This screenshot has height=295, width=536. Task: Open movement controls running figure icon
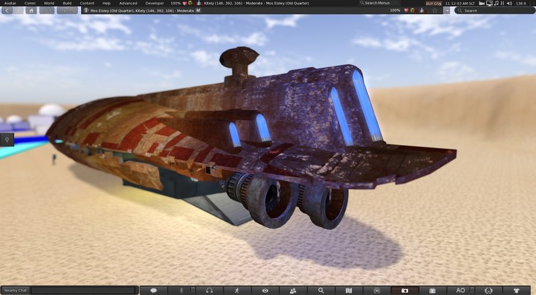click(x=237, y=290)
